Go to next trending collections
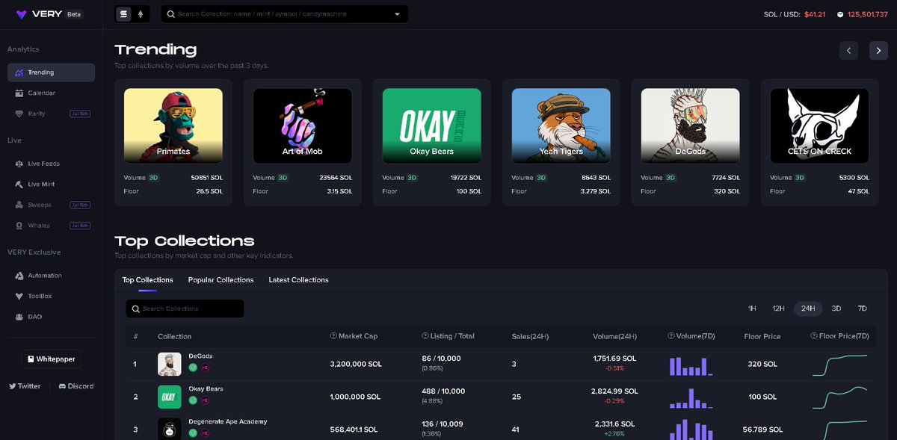The image size is (897, 440). (878, 50)
